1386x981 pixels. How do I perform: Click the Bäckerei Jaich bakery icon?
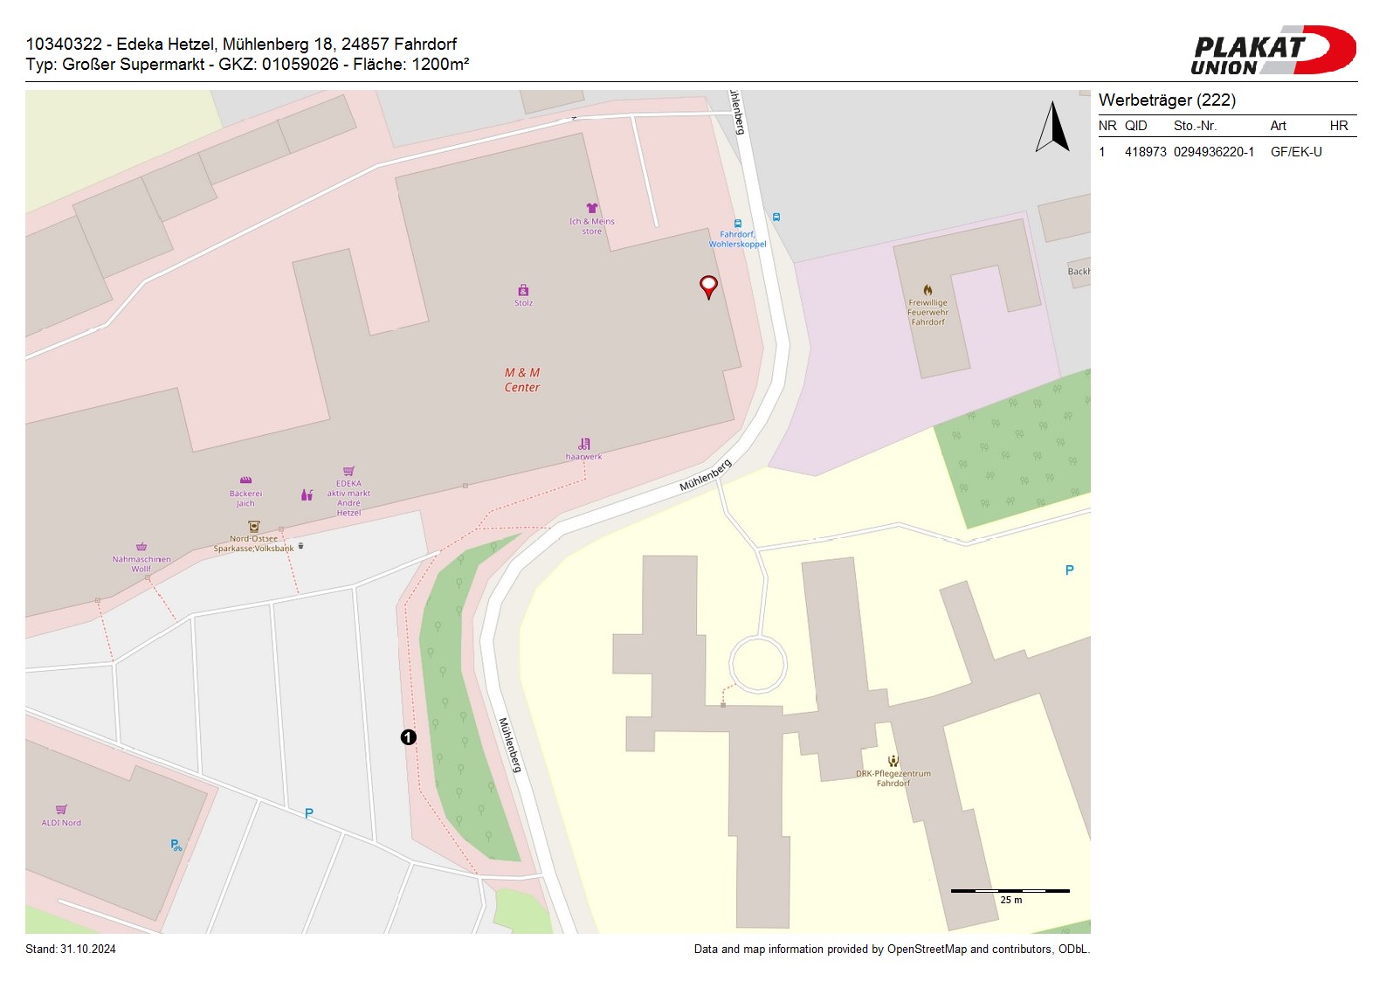[x=246, y=480]
